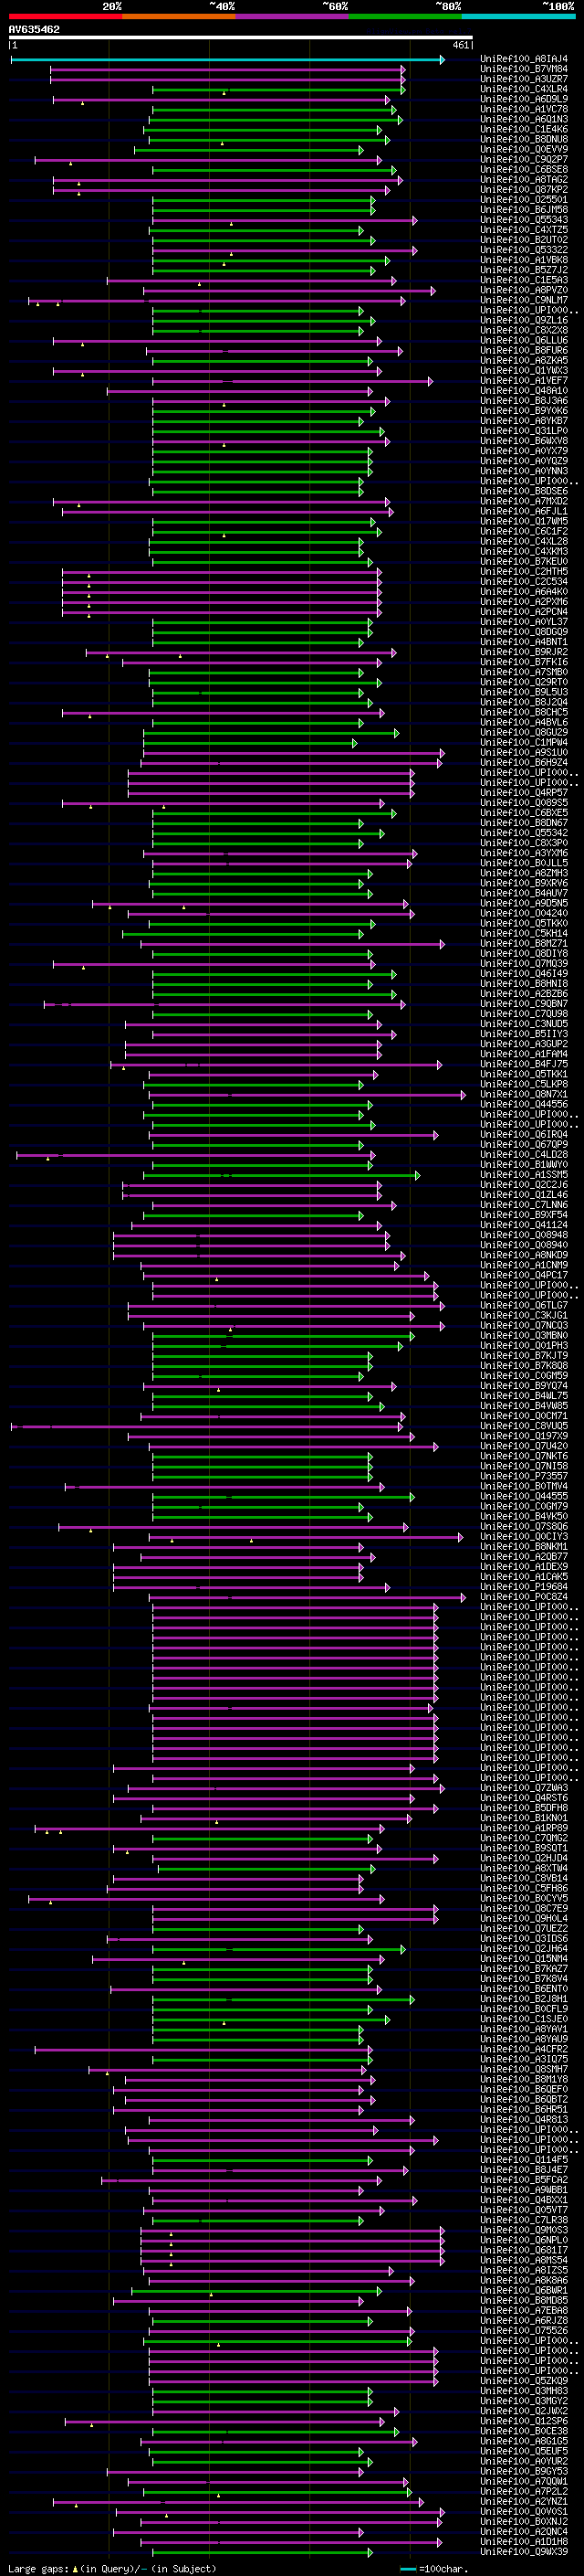Select hit UniRef100_A8IAJ4

[524, 59]
